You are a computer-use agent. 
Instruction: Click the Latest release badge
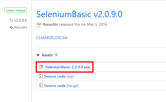(x=16, y=10)
